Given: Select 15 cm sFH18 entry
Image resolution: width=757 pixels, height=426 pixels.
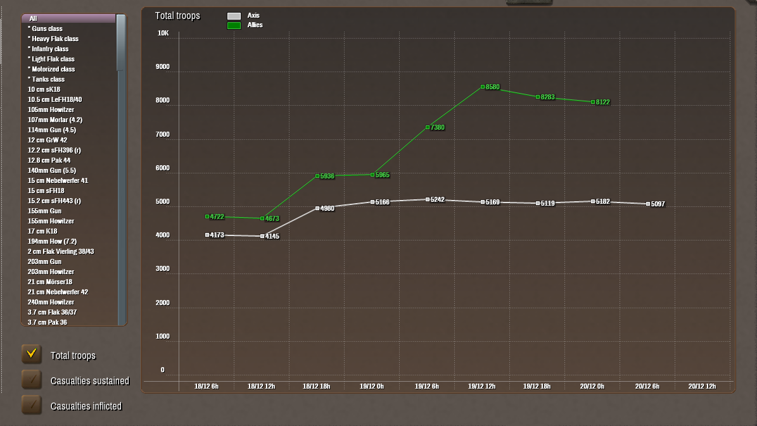Looking at the screenshot, I should tap(68, 191).
